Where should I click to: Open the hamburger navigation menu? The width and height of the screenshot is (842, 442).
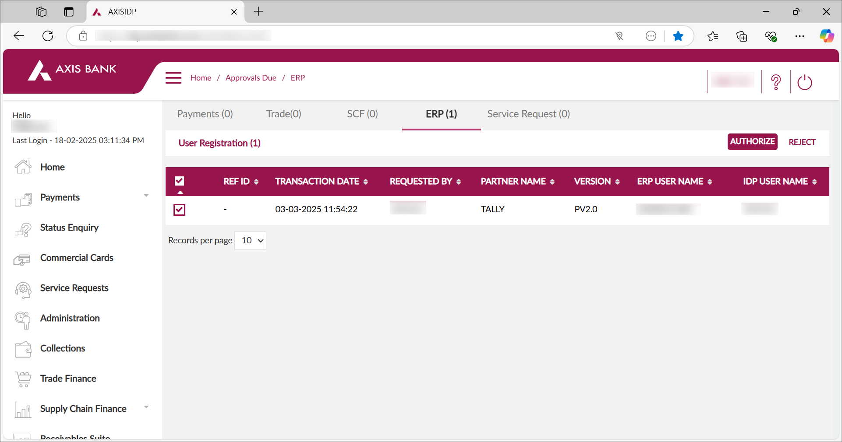pos(173,78)
